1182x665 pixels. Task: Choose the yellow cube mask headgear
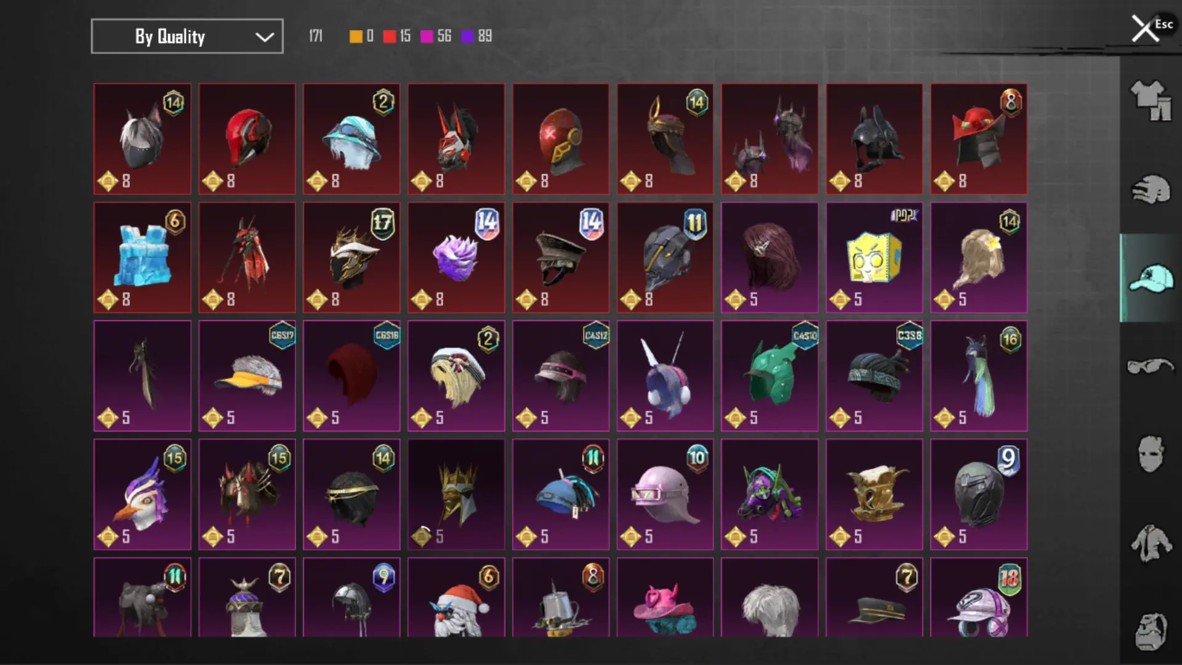click(x=874, y=257)
